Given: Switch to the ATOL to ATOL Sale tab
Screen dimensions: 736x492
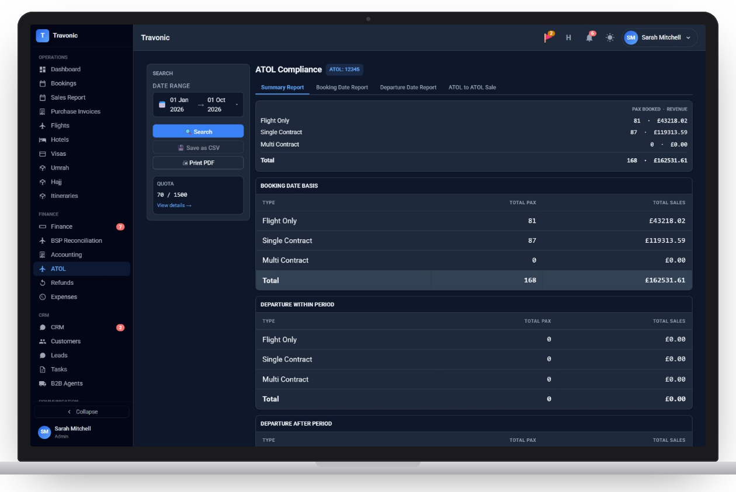Looking at the screenshot, I should [472, 88].
